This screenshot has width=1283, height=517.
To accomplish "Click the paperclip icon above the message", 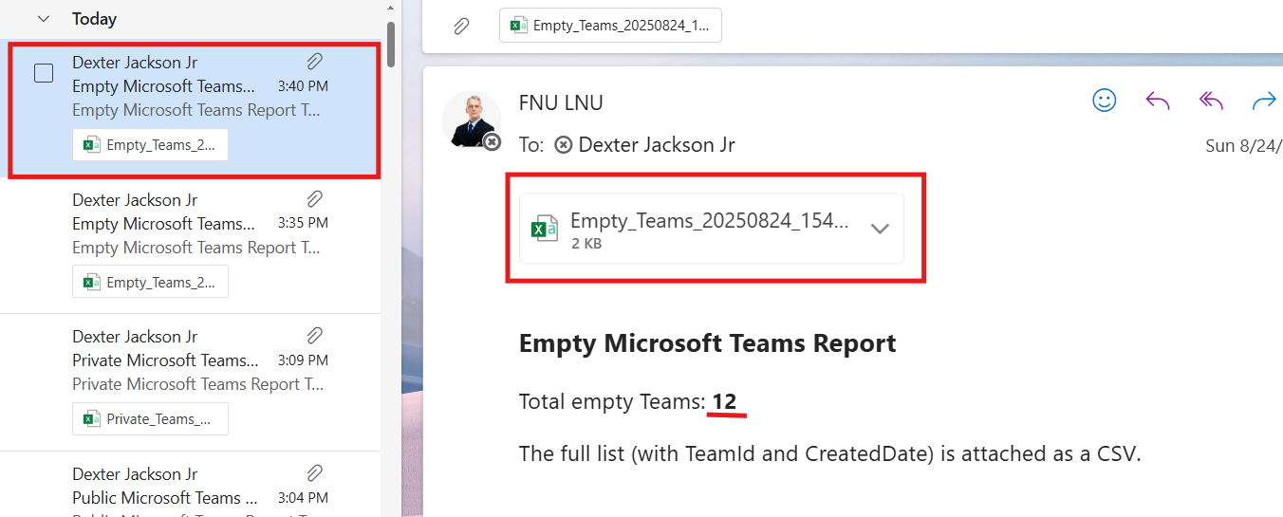I will point(461,26).
